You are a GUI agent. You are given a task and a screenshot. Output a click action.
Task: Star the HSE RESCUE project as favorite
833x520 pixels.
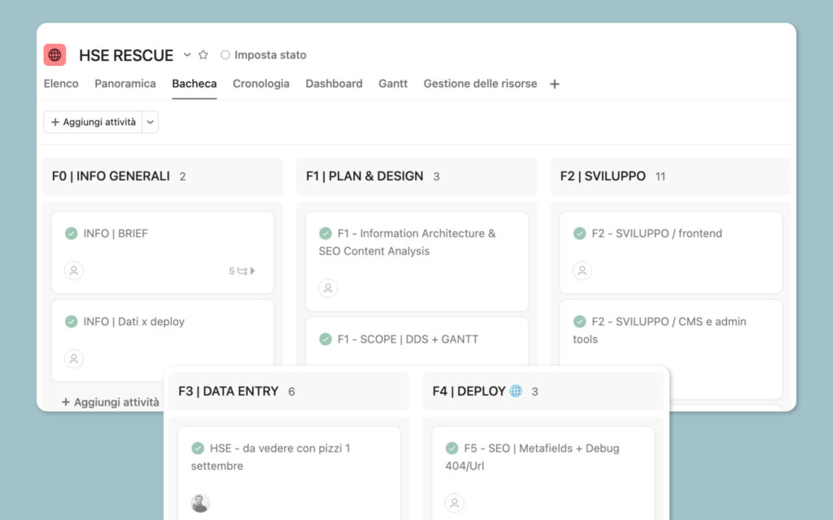(x=203, y=55)
